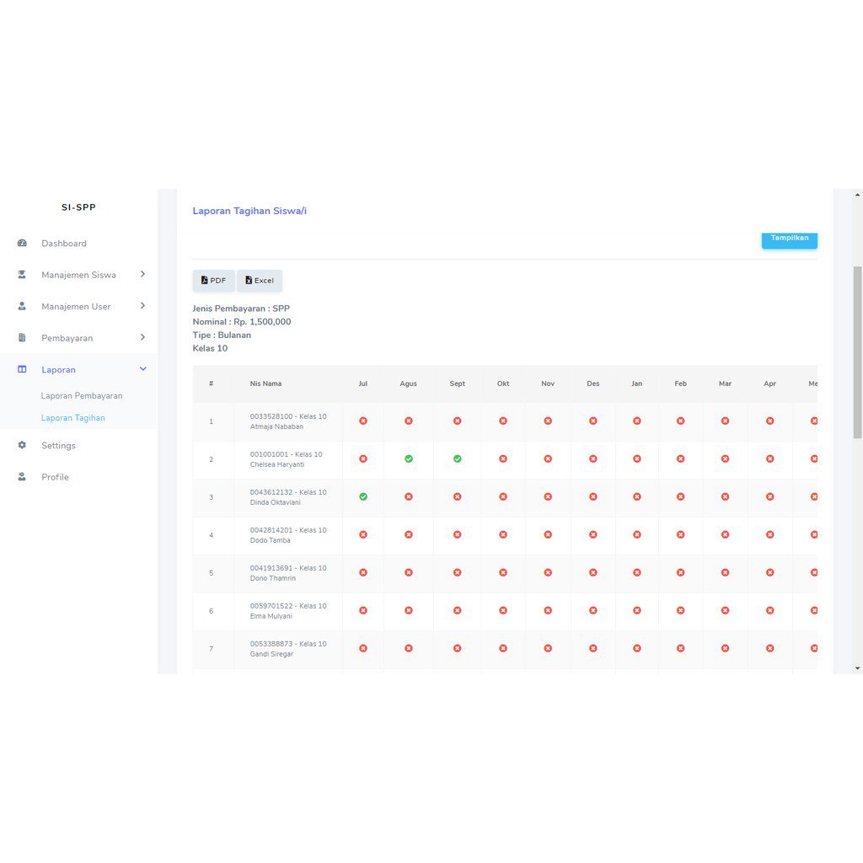
Task: Export the report with PDF button
Action: click(213, 281)
